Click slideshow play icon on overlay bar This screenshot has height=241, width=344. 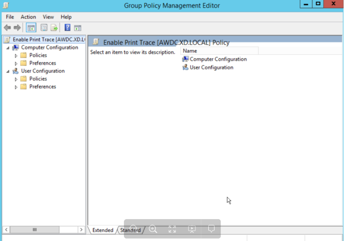[192, 229]
